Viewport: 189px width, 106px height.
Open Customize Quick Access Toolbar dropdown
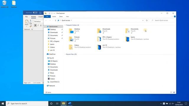coord(54,13)
